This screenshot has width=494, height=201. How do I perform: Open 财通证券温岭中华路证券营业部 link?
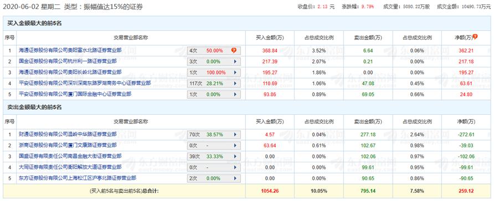68,134
